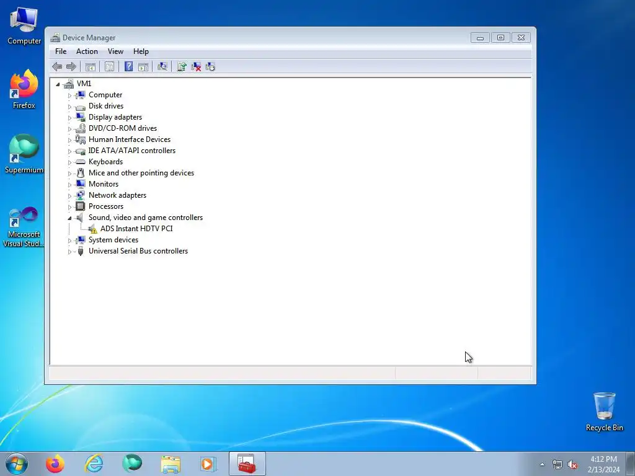
Task: Click the Uninstall device icon with red X
Action: tap(196, 67)
